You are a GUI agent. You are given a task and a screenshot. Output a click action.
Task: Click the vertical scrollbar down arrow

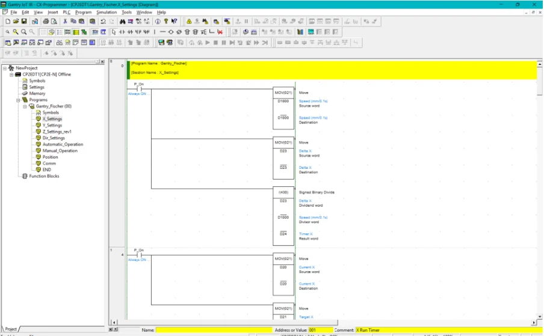click(540, 317)
